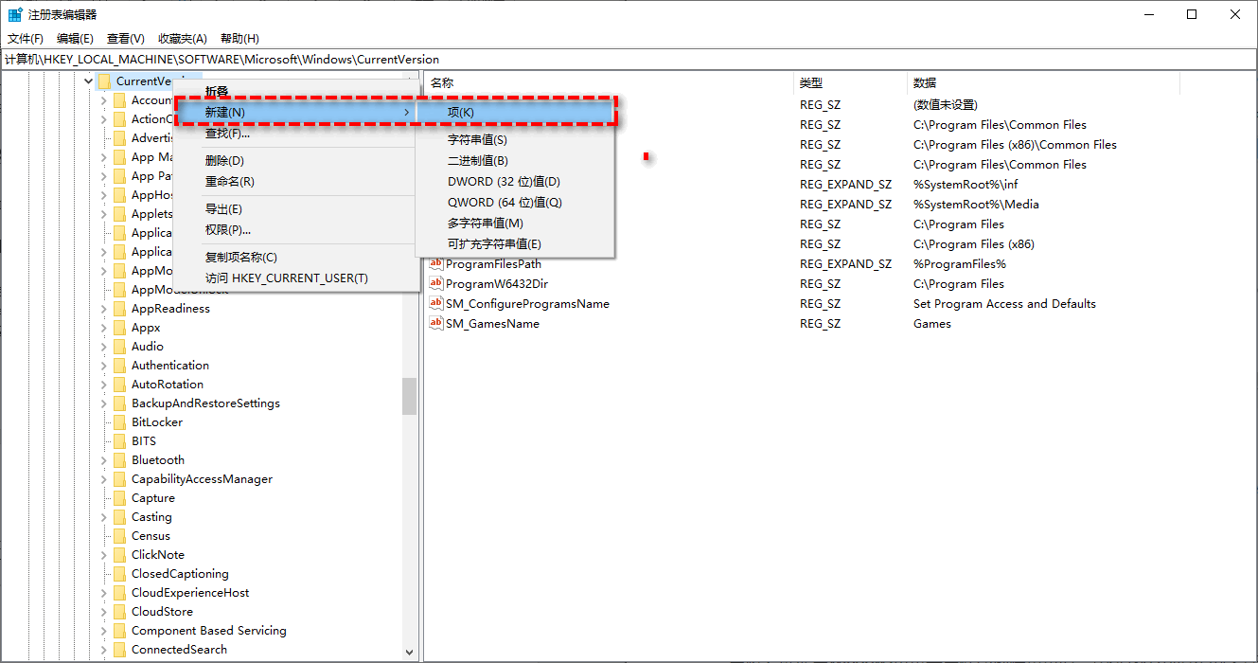Collapse CurrentVersion using its chevron
The height and width of the screenshot is (663, 1258).
coord(88,81)
